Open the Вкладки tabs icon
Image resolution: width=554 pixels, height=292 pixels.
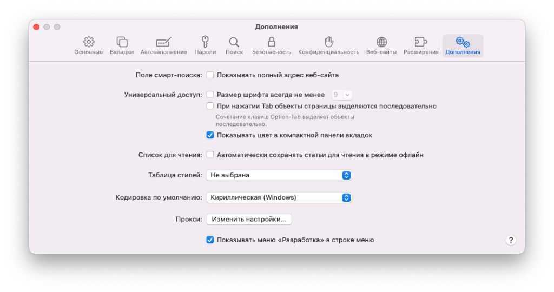(x=122, y=42)
